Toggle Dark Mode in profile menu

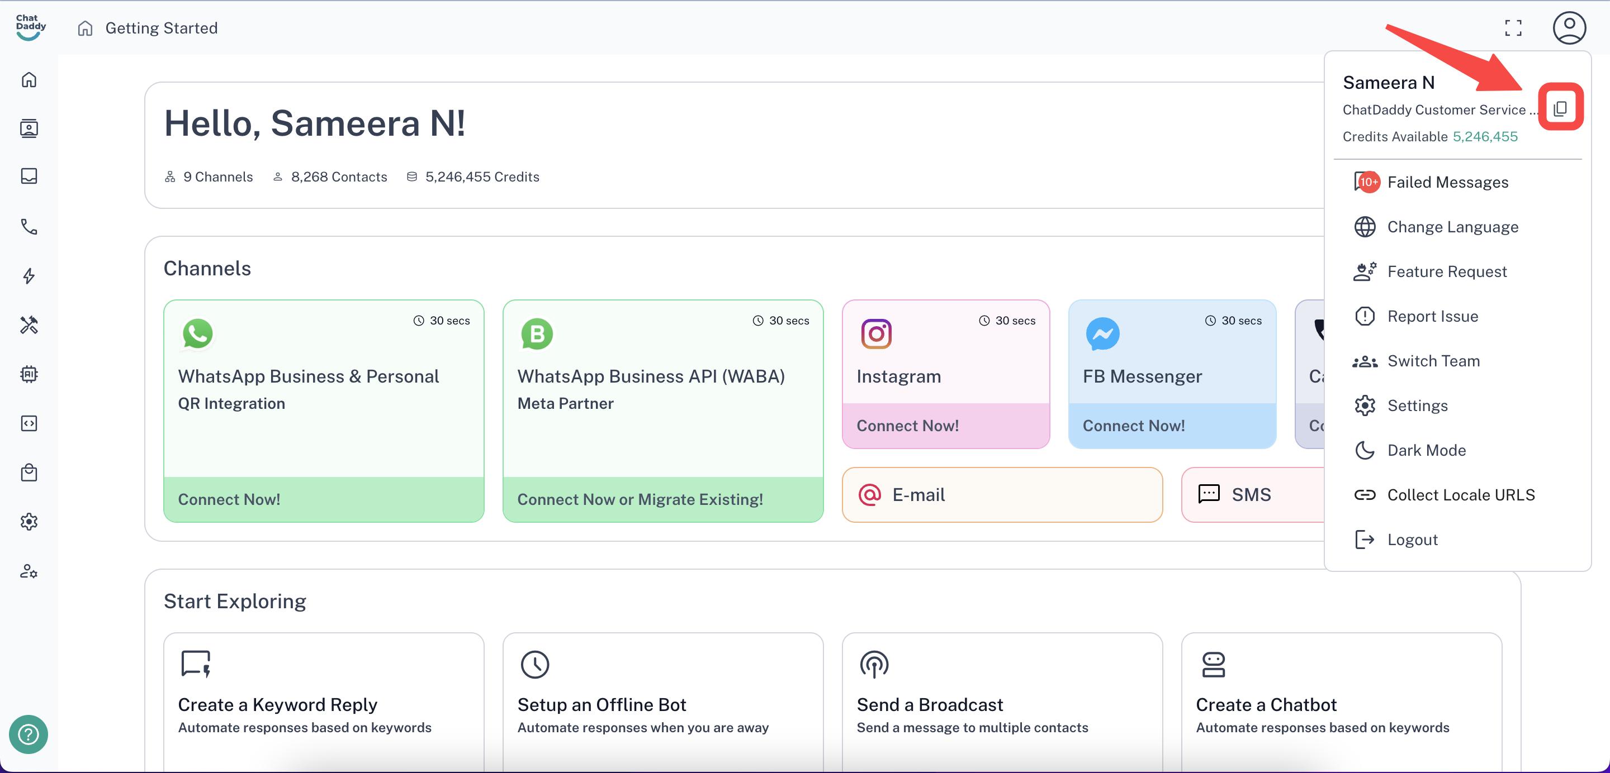pos(1426,450)
